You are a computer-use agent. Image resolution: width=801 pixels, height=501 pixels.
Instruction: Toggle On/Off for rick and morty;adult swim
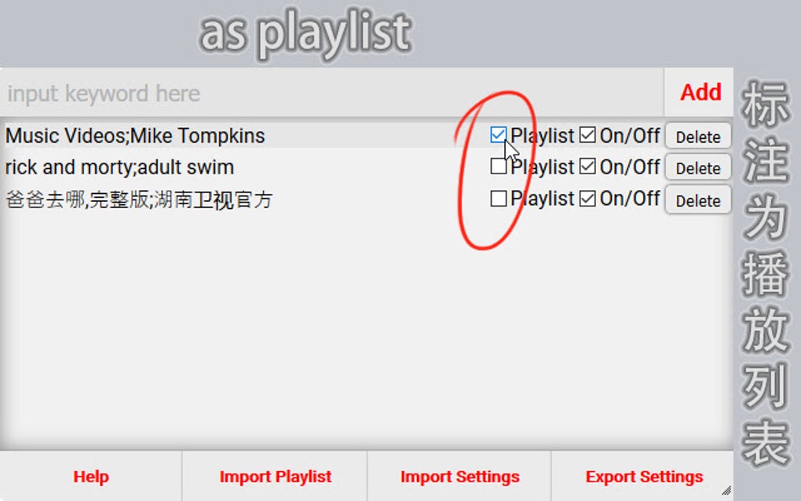tap(587, 167)
